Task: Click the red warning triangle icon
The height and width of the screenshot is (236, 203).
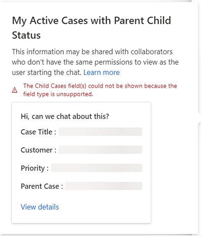Action: pos(15,90)
